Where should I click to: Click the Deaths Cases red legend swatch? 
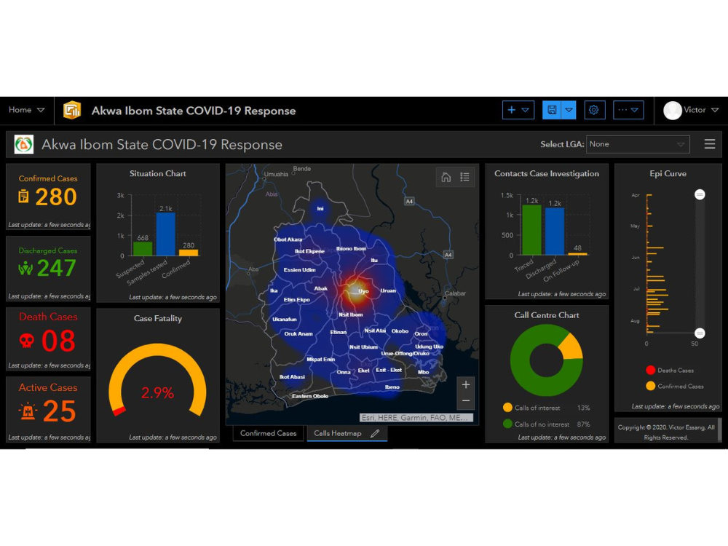point(650,370)
